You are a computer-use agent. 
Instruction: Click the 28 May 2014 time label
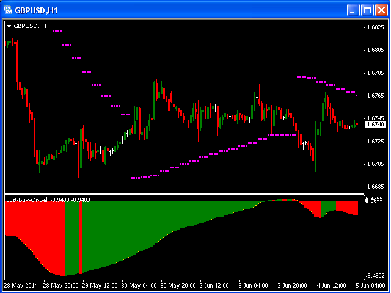tap(21, 285)
